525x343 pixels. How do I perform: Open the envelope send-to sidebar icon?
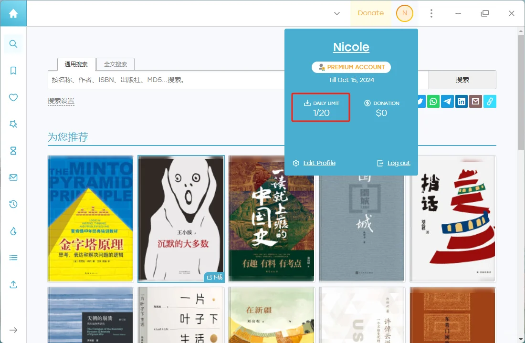(x=13, y=177)
